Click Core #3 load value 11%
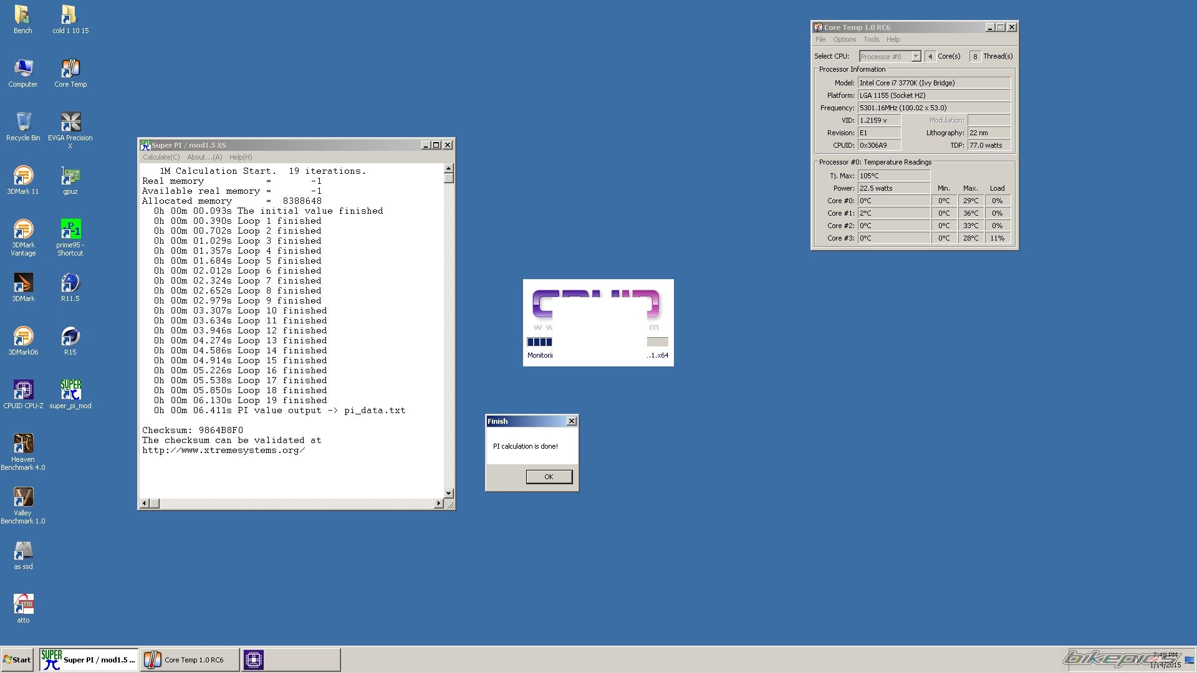Screen dimensions: 1197x673 point(997,238)
